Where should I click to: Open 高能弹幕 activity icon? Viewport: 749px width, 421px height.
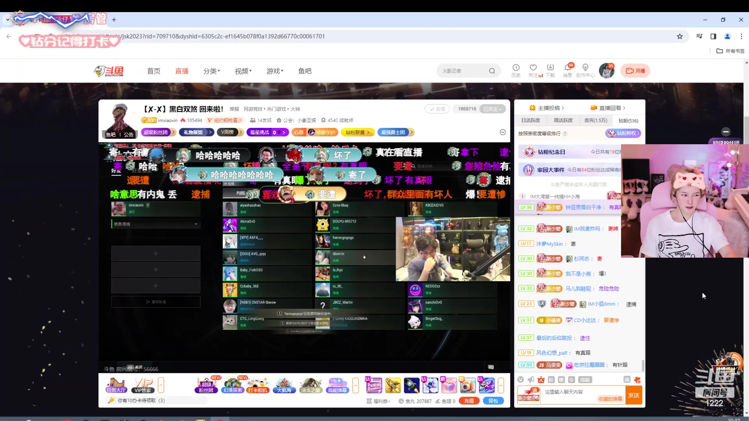[x=337, y=385]
